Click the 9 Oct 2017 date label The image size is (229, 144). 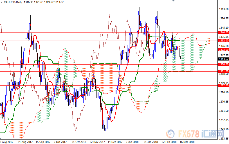60,142
